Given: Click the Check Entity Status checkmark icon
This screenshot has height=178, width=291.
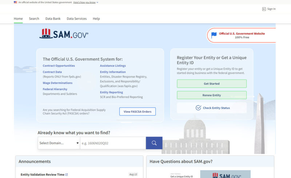Looking at the screenshot, I should coord(198,108).
